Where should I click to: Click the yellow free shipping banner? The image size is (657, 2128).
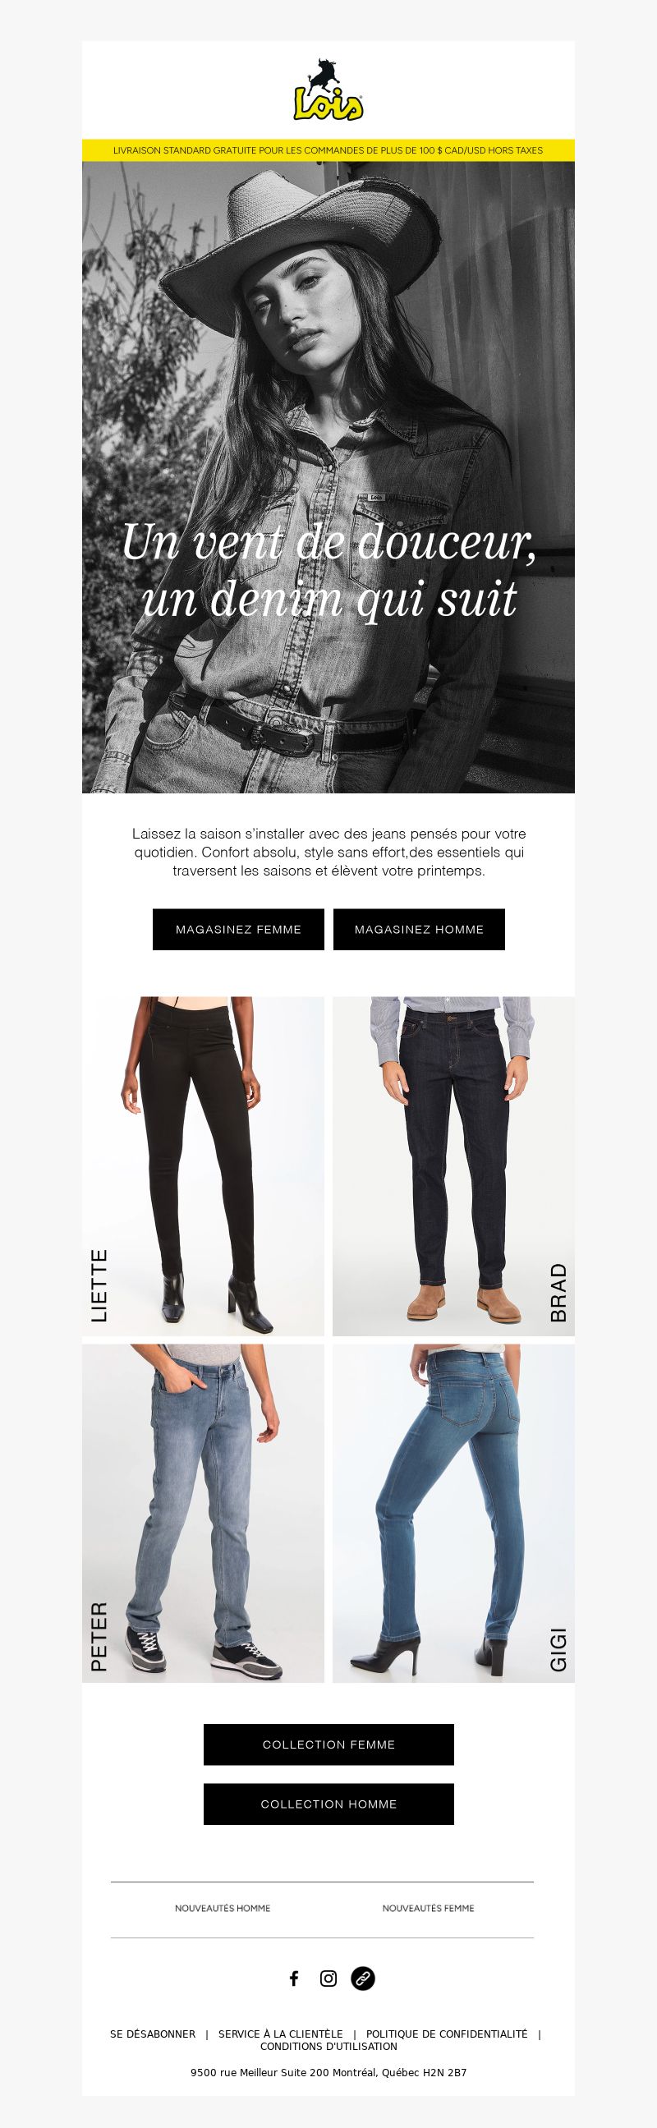point(328,150)
